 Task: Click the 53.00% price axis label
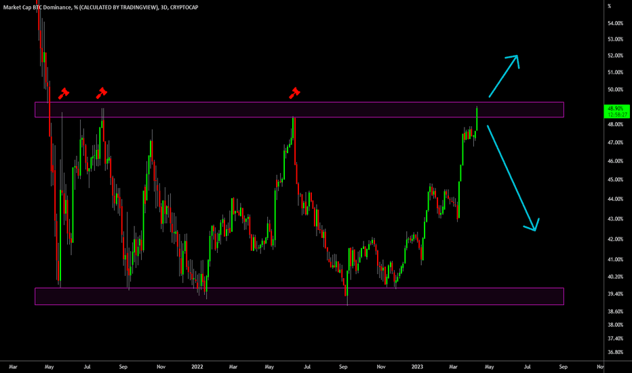(616, 39)
